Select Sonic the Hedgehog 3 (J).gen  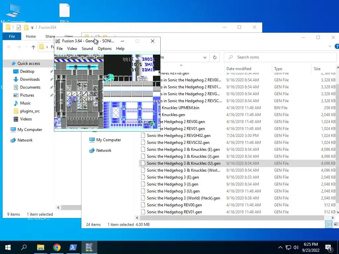coord(172,184)
